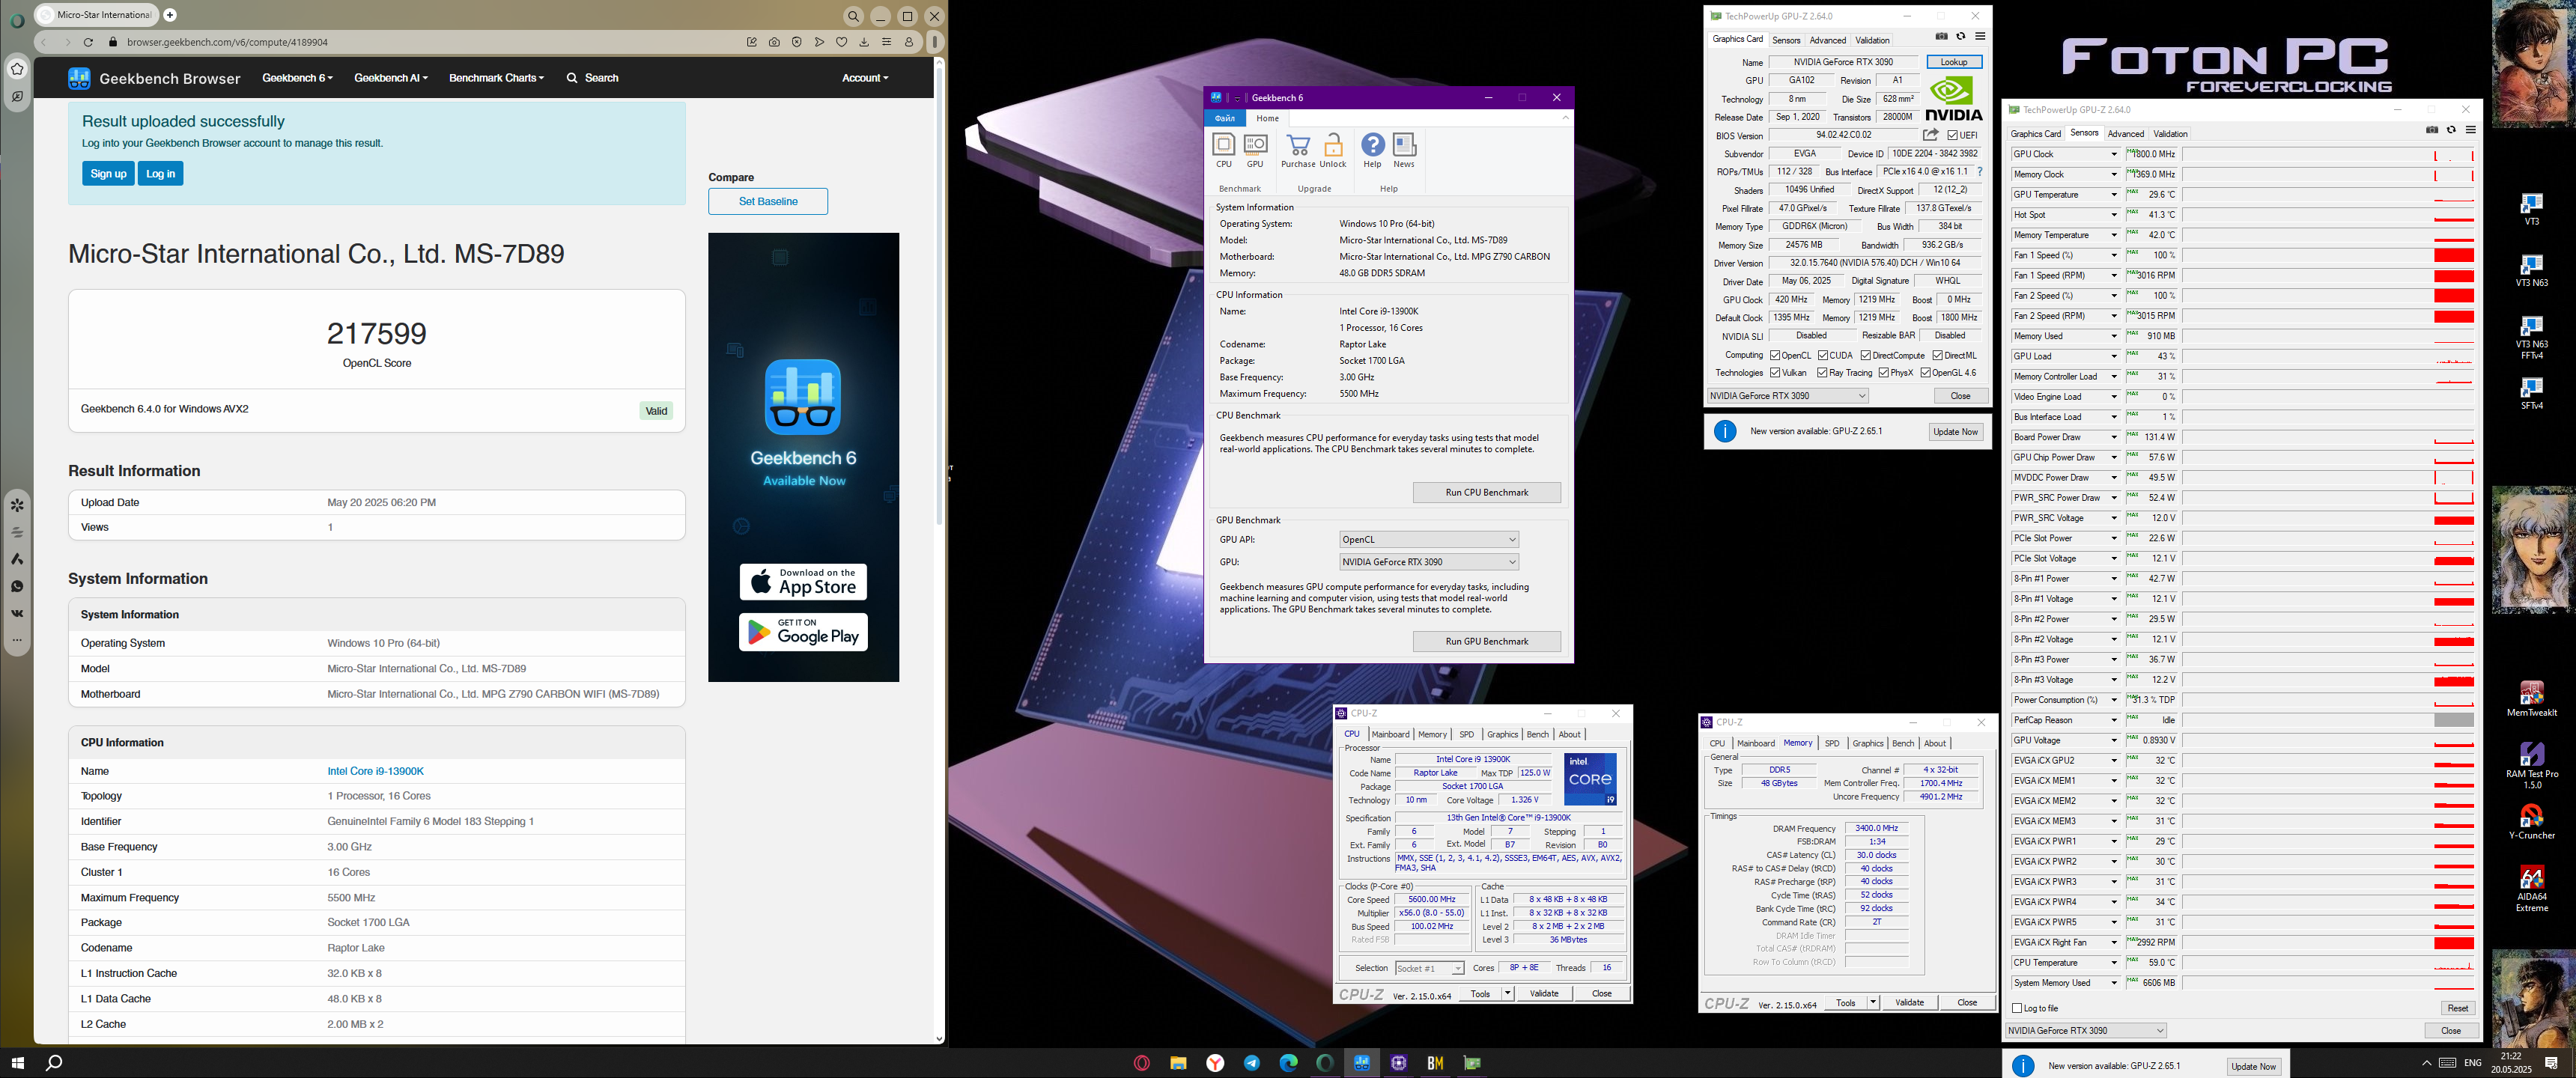Open Hot Spot sensor dropdown arrow

2113,215
